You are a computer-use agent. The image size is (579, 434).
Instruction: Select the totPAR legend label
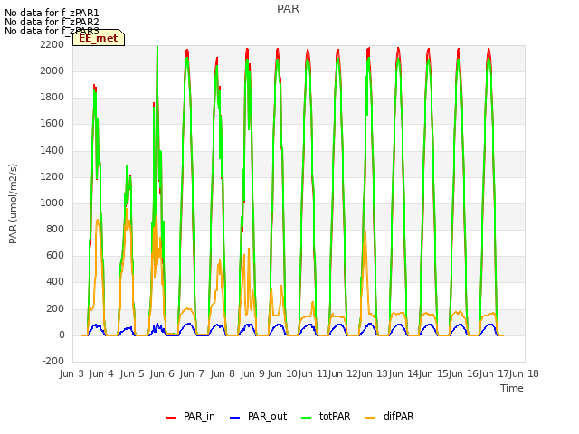[x=335, y=416]
